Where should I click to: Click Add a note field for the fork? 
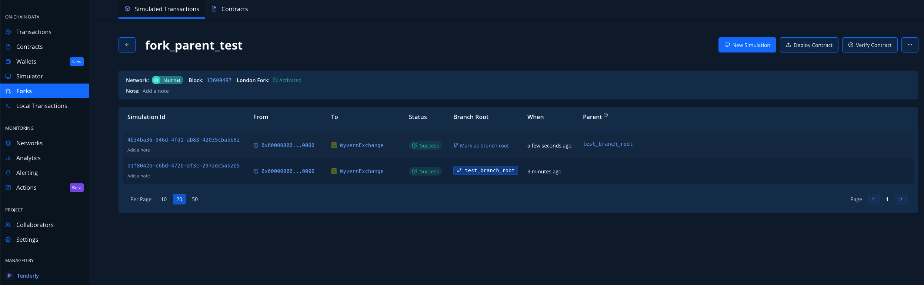[156, 91]
